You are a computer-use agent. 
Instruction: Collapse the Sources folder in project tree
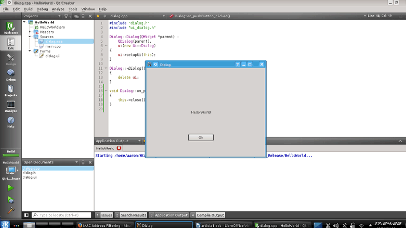pos(30,37)
